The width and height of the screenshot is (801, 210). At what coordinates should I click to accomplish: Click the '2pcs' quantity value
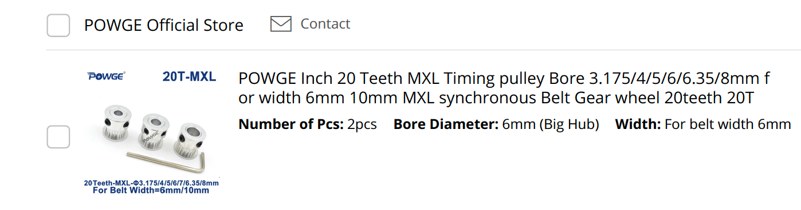point(362,124)
